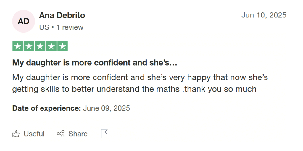
Task: Click the third green rating star
Action: pos(40,46)
